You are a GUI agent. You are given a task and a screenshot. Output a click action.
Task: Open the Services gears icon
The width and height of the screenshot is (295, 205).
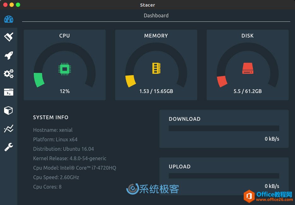[x=9, y=73]
